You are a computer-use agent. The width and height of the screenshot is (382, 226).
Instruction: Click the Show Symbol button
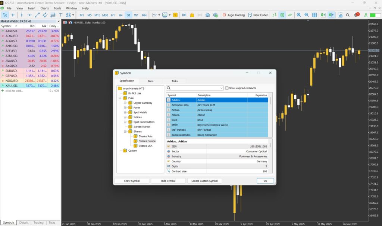[132, 181]
